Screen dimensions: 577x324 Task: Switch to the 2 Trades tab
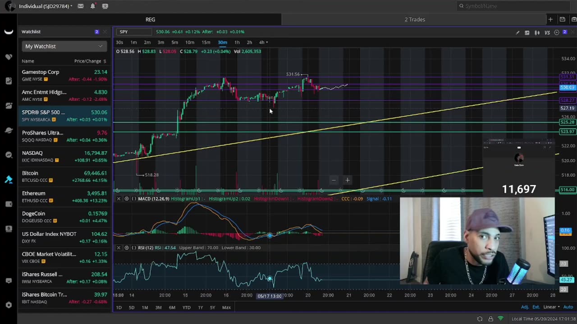(415, 19)
